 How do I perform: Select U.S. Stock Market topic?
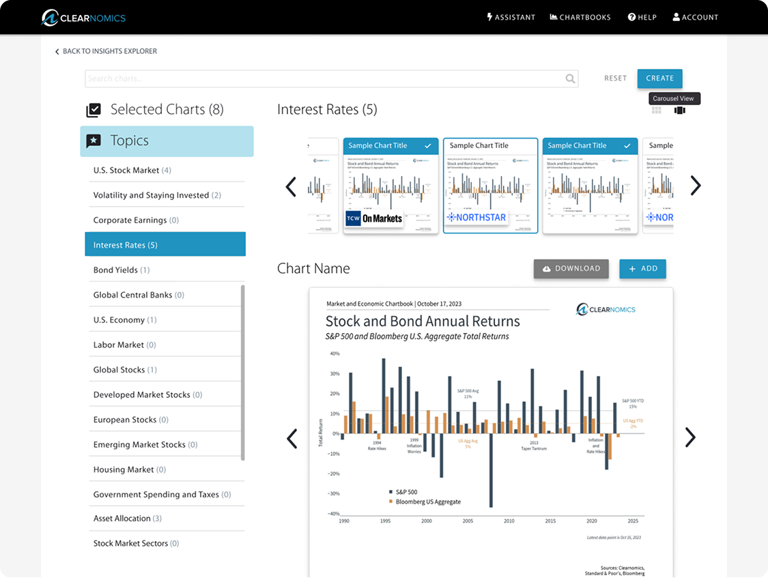click(x=167, y=171)
